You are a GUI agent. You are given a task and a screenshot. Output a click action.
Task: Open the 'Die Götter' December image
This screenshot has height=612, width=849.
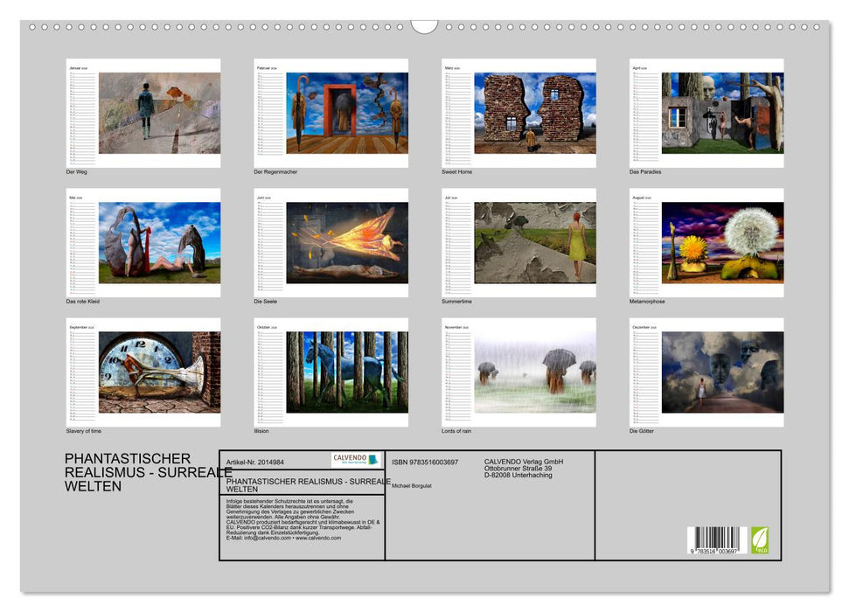click(722, 372)
